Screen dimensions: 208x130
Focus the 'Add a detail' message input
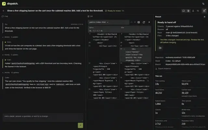[43, 118]
